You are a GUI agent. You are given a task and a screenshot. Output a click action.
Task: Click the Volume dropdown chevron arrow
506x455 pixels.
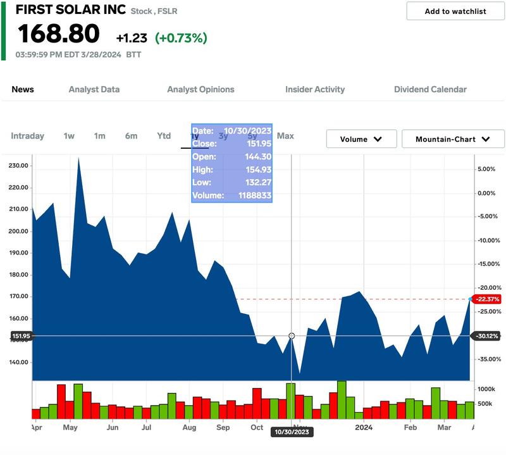[x=378, y=139]
